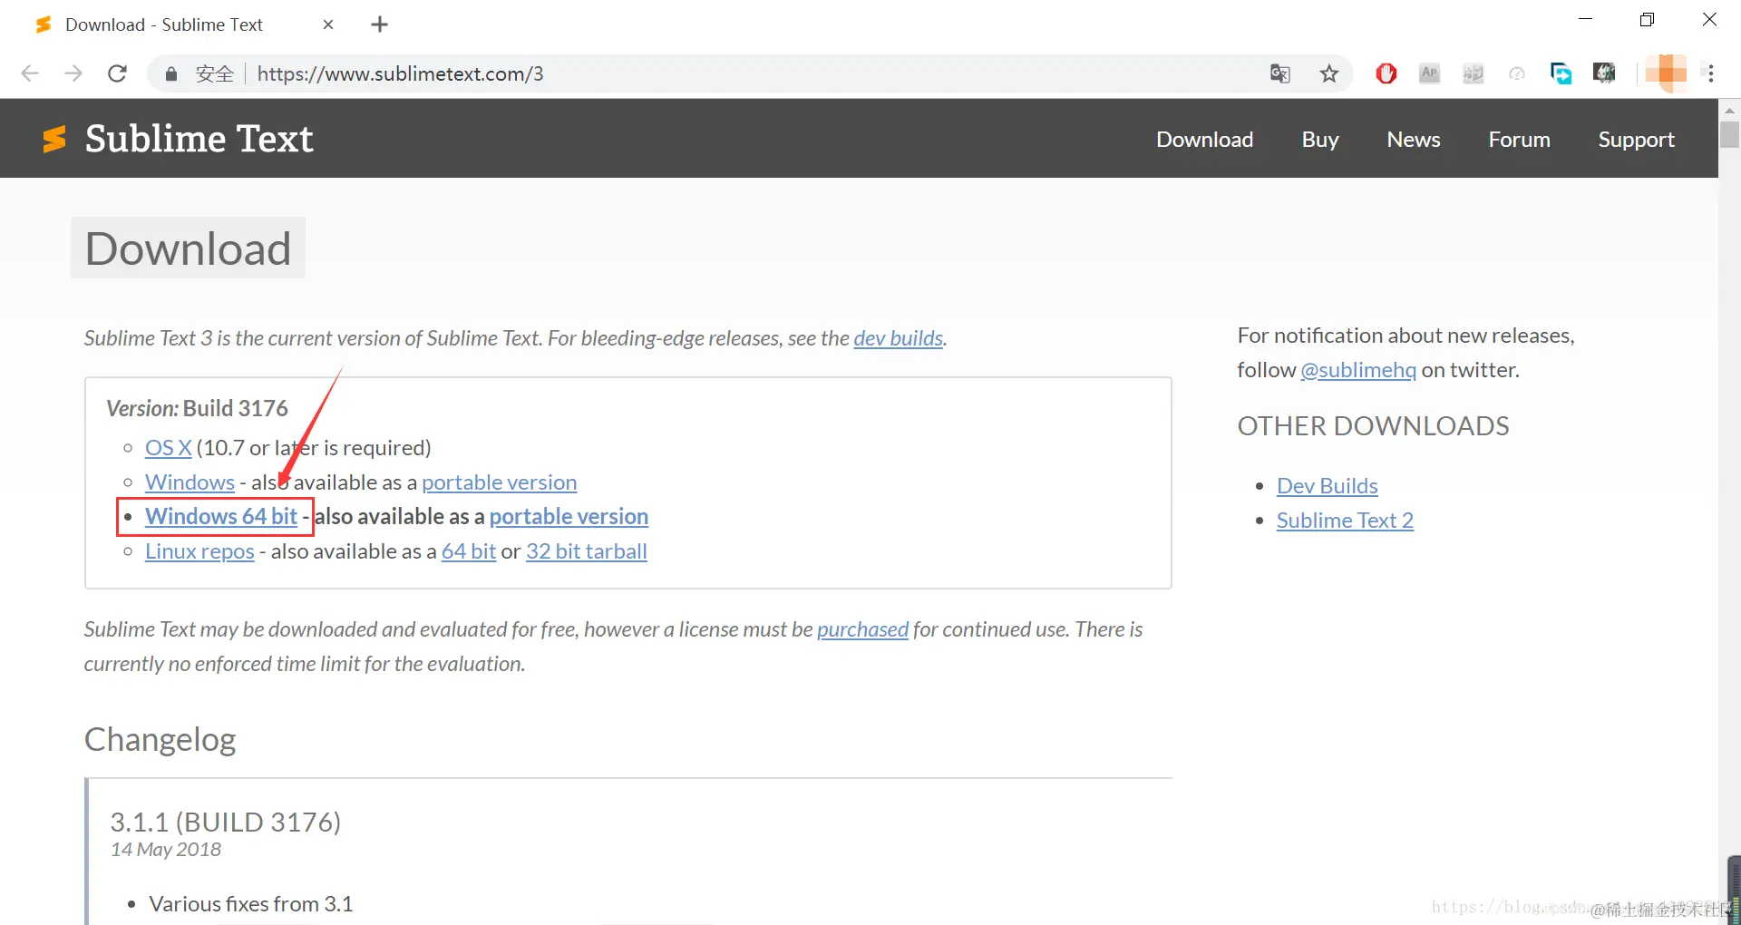Visit the @sublimehq twitter link
1741x925 pixels.
1358,370
